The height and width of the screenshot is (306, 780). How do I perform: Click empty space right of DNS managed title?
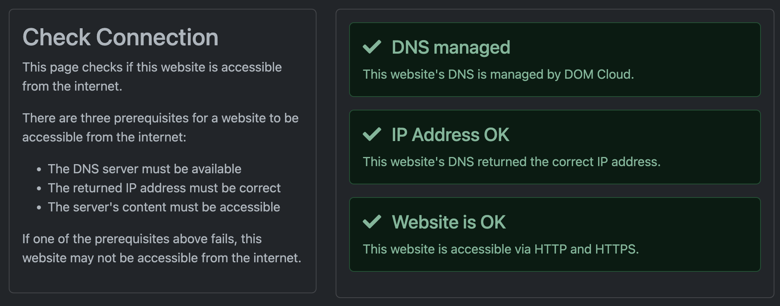pos(635,47)
